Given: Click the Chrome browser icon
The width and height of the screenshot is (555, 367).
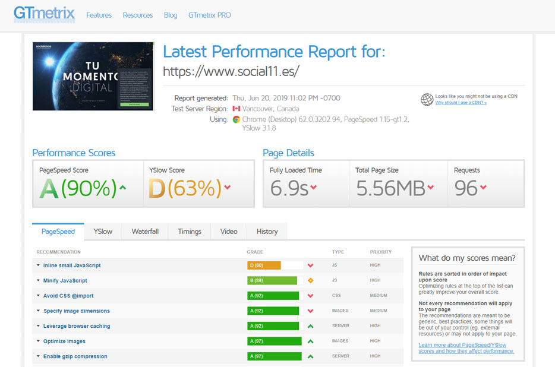Looking at the screenshot, I should (x=236, y=119).
